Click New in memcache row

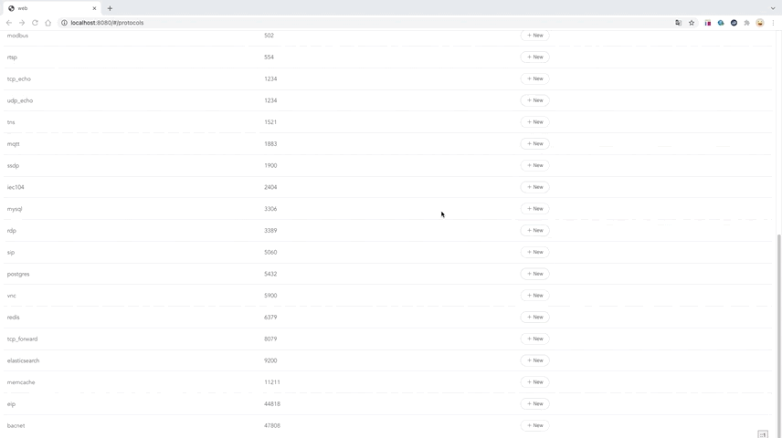[534, 382]
